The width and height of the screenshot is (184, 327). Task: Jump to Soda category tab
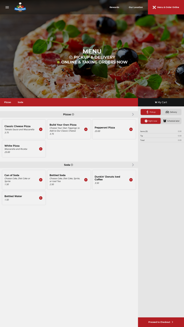21,102
